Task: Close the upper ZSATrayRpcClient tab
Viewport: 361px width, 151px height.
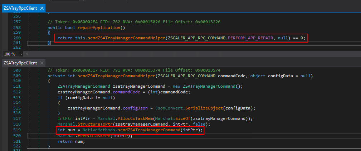Action: pyautogui.click(x=42, y=8)
